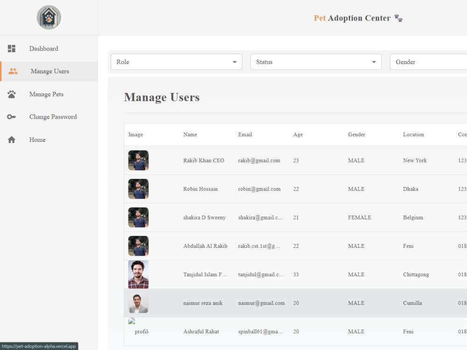The height and width of the screenshot is (350, 467).
Task: Click age 21 in shakira's row
Action: pos(296,217)
